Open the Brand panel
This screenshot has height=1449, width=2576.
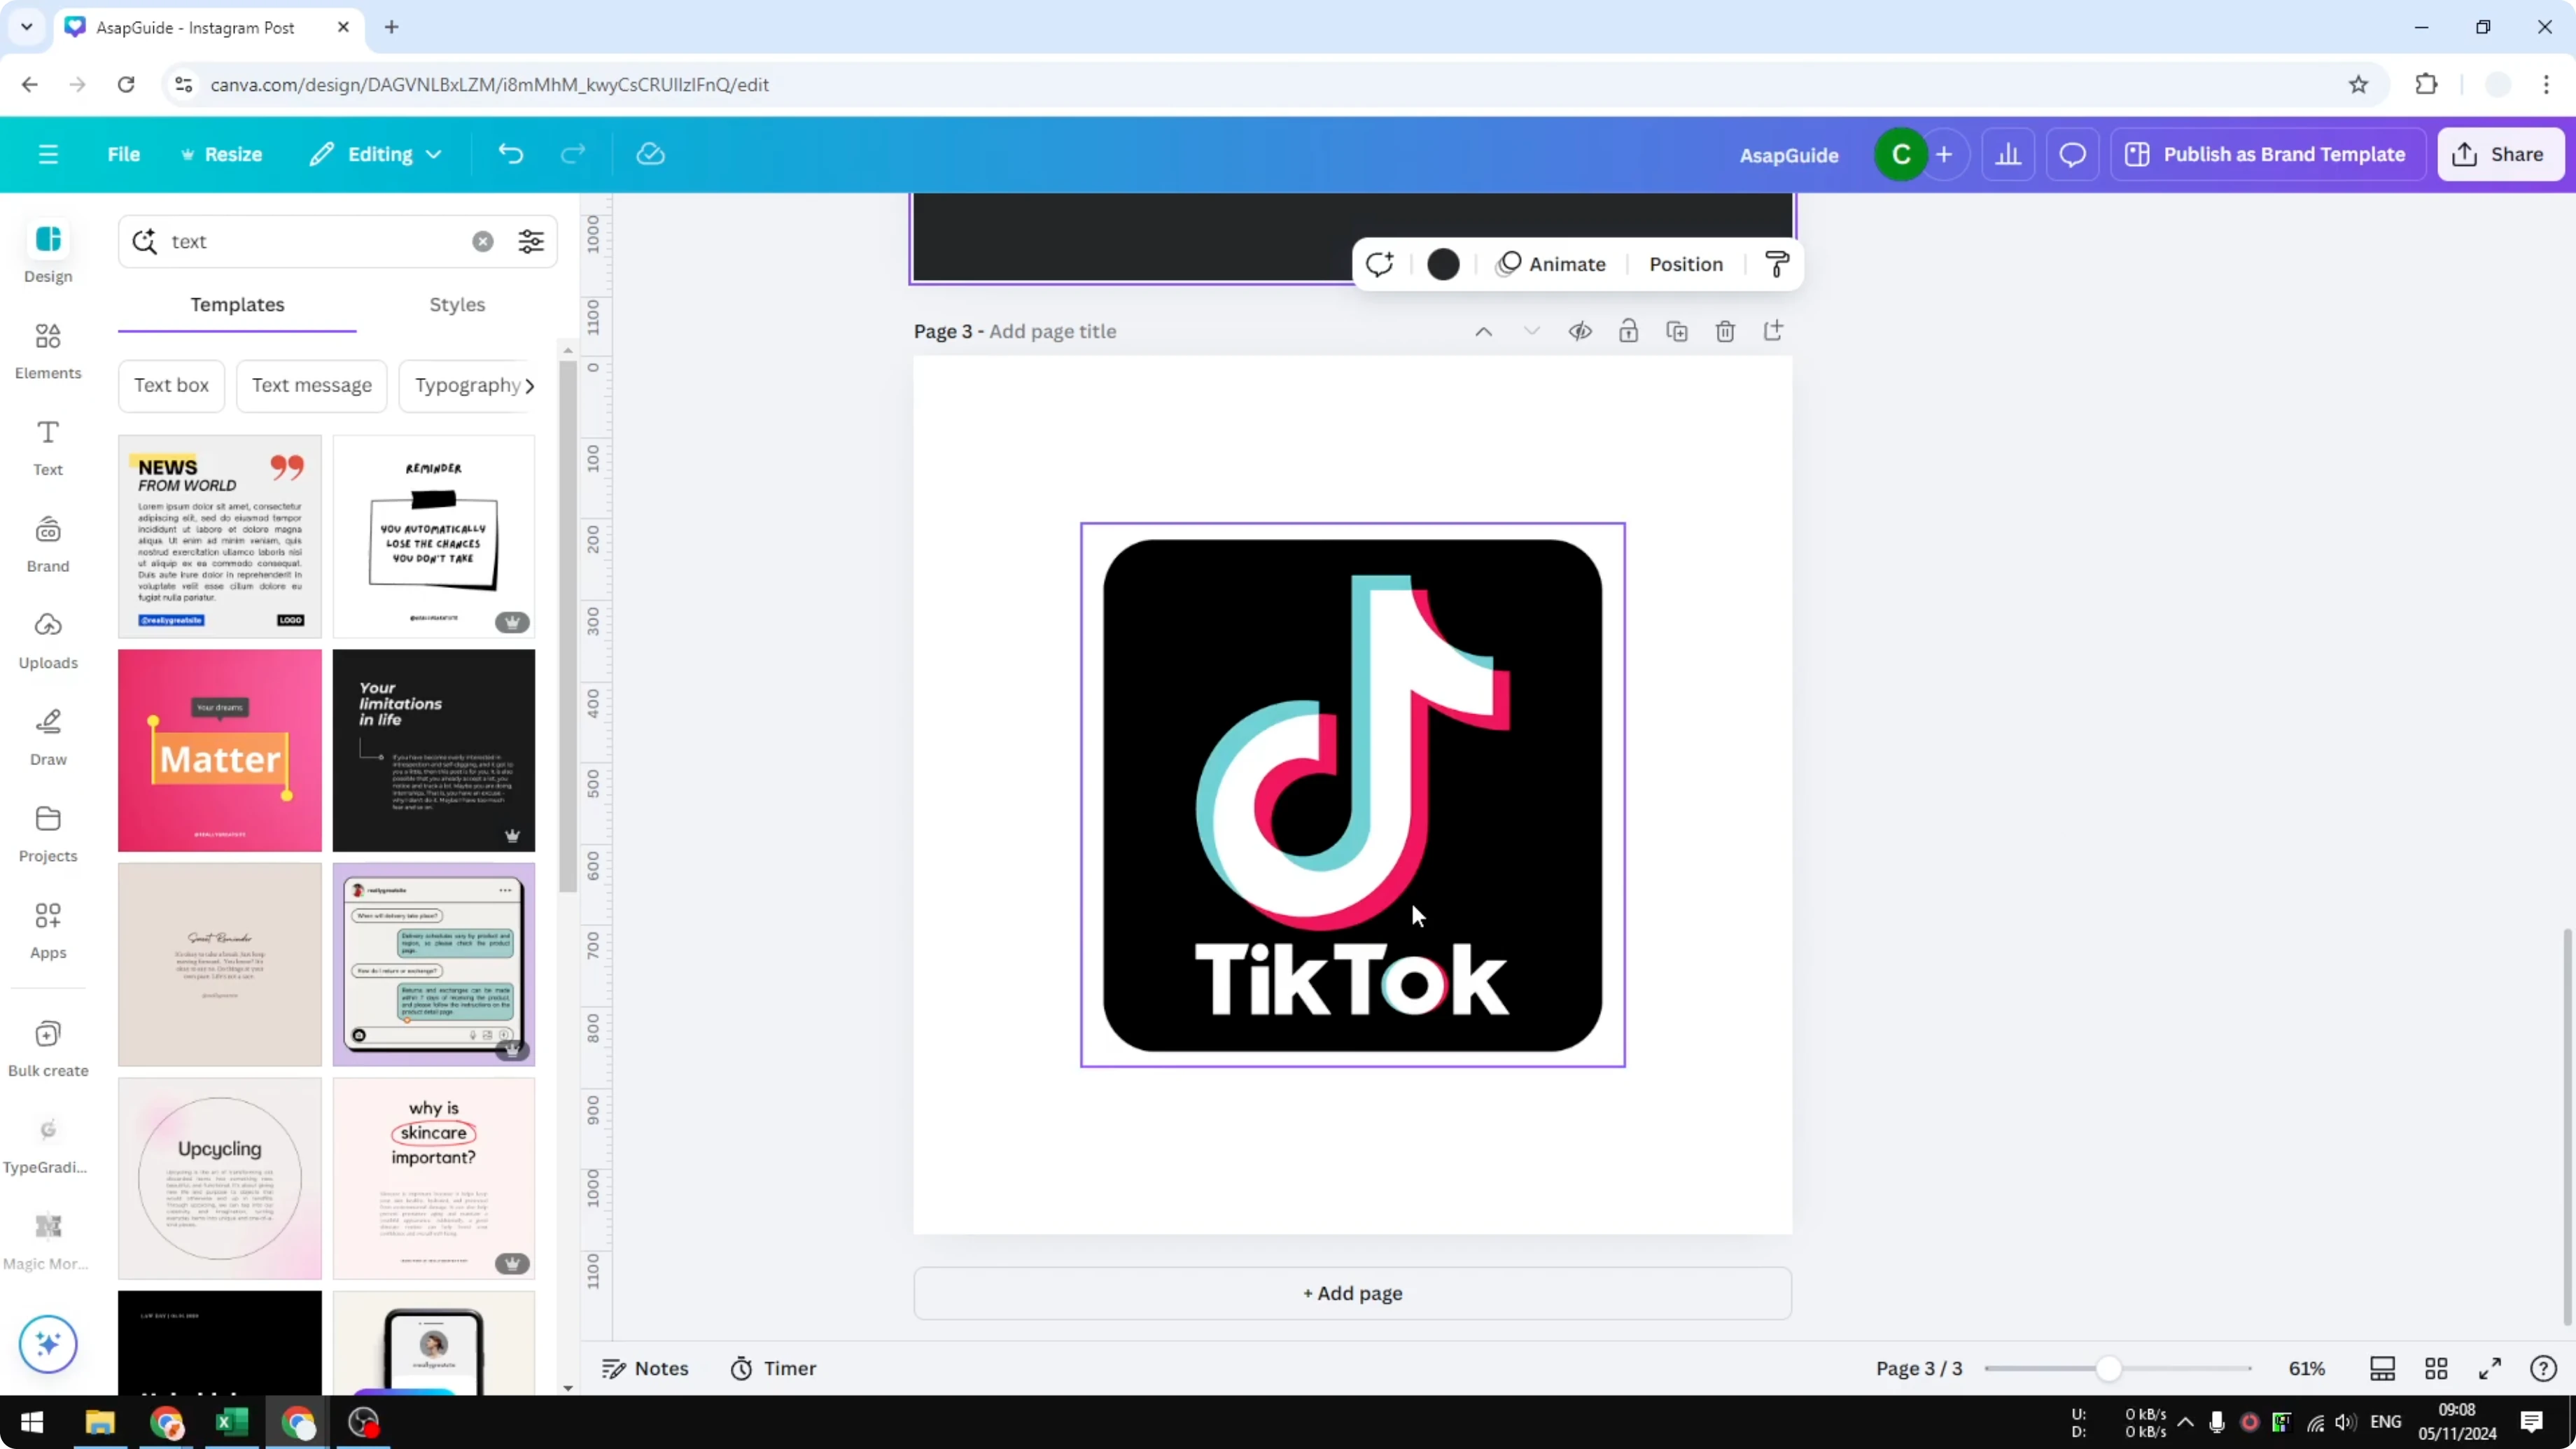coord(47,543)
